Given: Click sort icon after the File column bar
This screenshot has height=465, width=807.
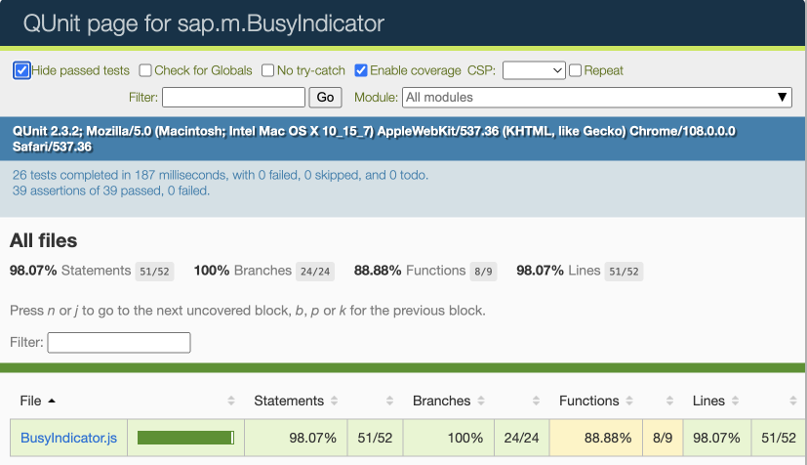Looking at the screenshot, I should tap(231, 401).
